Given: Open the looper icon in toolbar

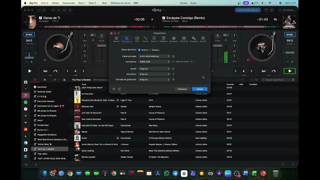Looking at the screenshot, I should tap(53, 10).
